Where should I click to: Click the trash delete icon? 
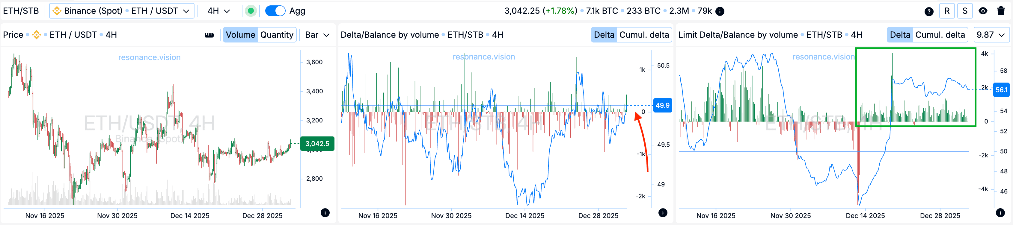[1001, 11]
